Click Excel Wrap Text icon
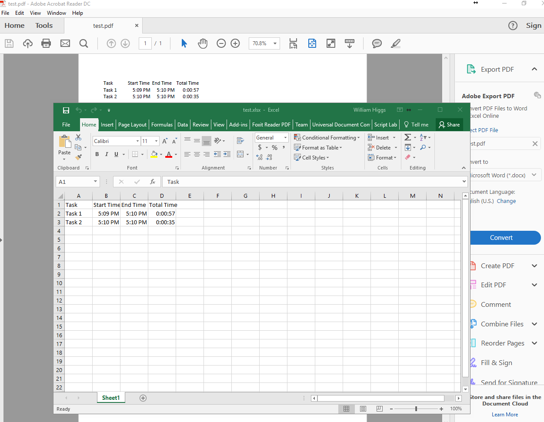This screenshot has height=422, width=544. point(240,141)
